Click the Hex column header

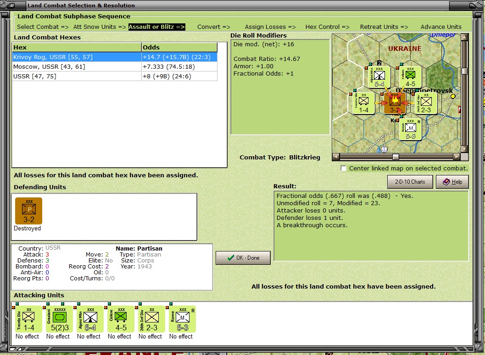click(77, 47)
